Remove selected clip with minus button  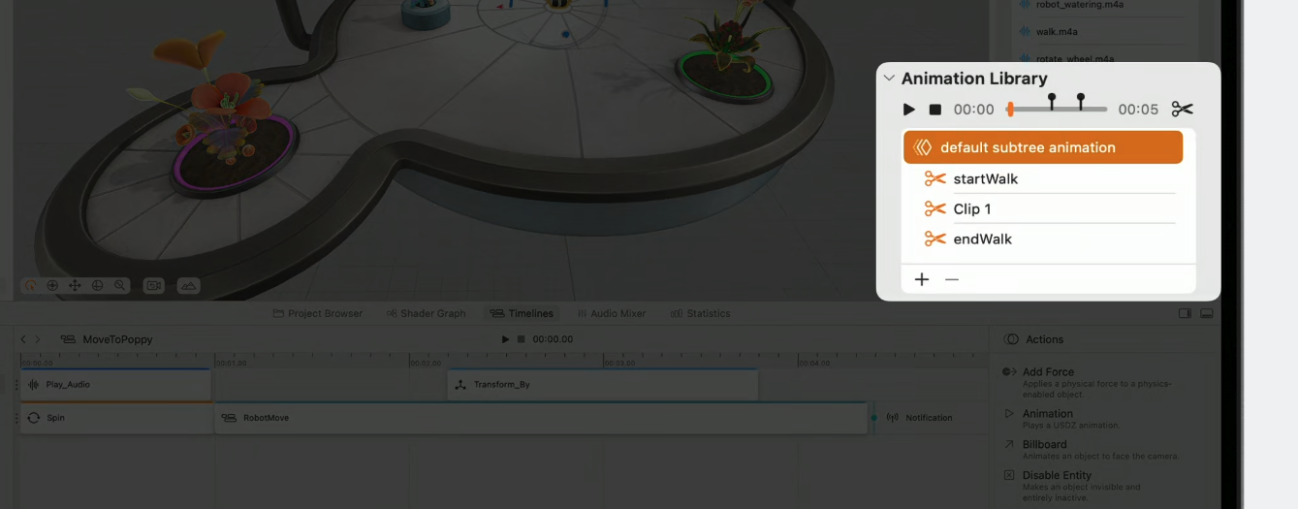click(x=952, y=279)
